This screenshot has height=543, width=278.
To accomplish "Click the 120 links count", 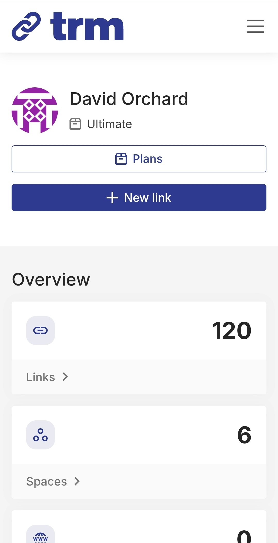I will pyautogui.click(x=231, y=331).
